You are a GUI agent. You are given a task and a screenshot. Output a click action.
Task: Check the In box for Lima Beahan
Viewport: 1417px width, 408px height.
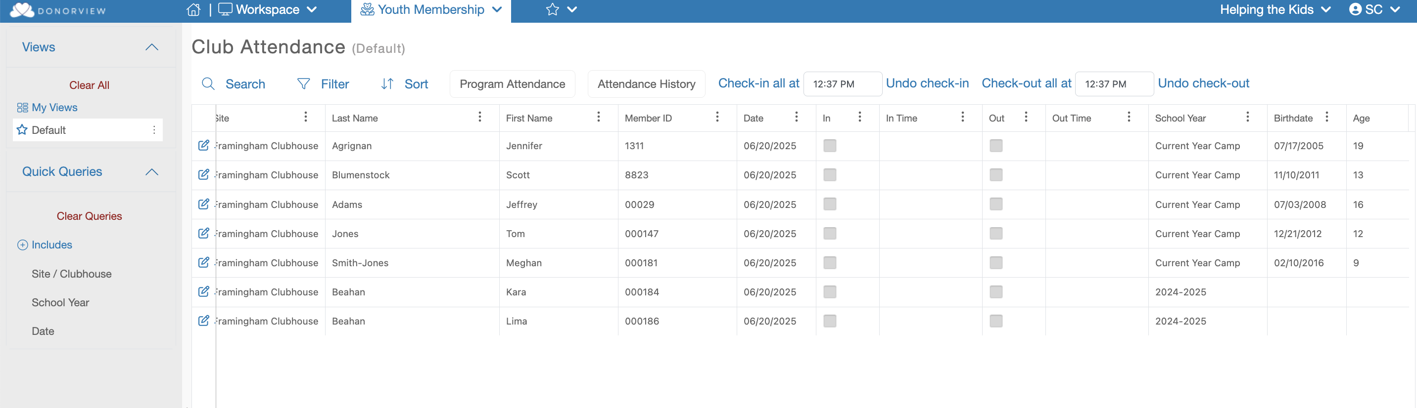(x=830, y=321)
